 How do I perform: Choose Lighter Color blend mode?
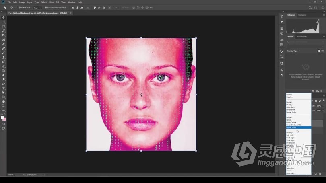pos(299,127)
